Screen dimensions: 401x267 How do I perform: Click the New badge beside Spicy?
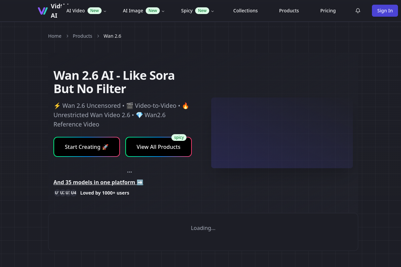tap(202, 10)
